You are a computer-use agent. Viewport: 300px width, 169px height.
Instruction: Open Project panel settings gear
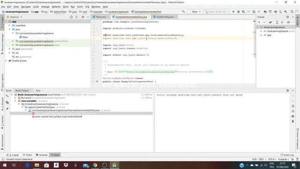82,17
